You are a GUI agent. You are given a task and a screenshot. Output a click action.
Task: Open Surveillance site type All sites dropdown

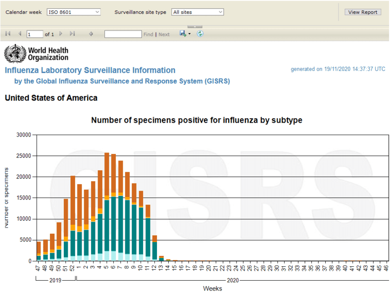tap(197, 12)
